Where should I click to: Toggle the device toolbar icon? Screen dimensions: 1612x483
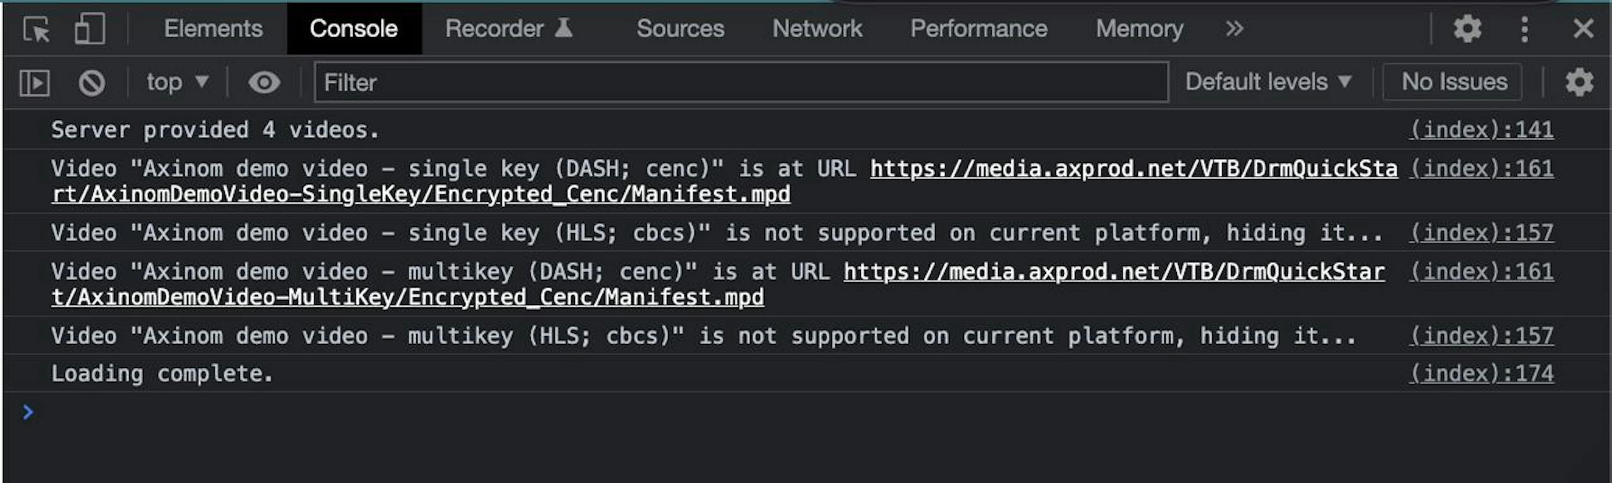[89, 29]
